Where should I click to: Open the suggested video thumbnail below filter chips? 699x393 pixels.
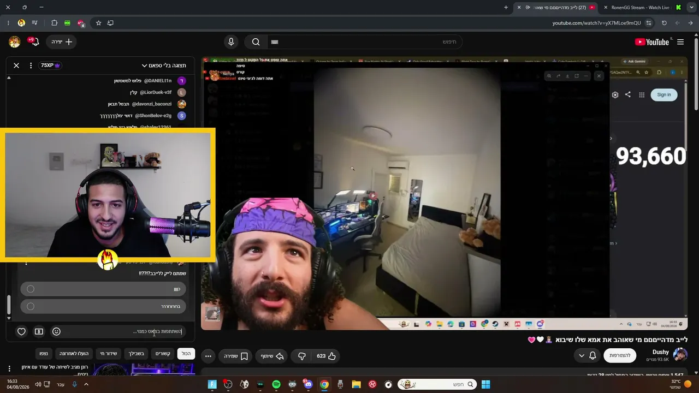point(144,370)
